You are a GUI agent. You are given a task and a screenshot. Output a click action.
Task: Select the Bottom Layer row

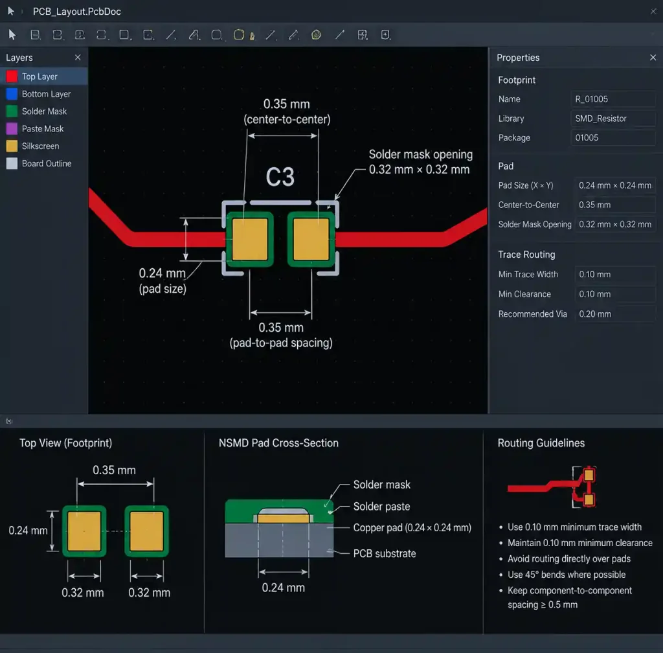point(44,94)
